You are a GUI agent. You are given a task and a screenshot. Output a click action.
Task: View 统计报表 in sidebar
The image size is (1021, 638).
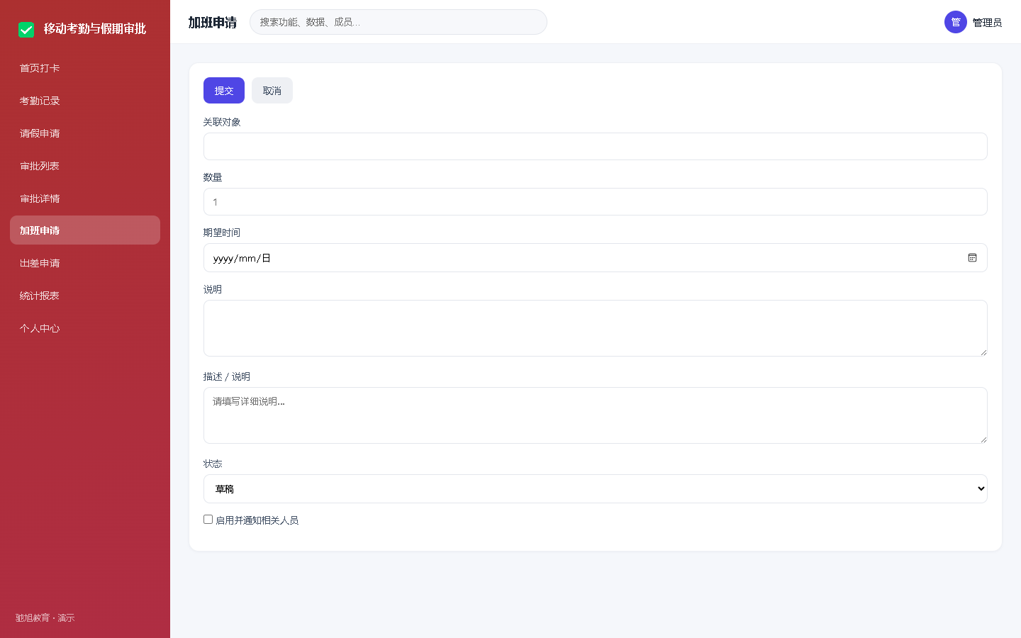(85, 296)
